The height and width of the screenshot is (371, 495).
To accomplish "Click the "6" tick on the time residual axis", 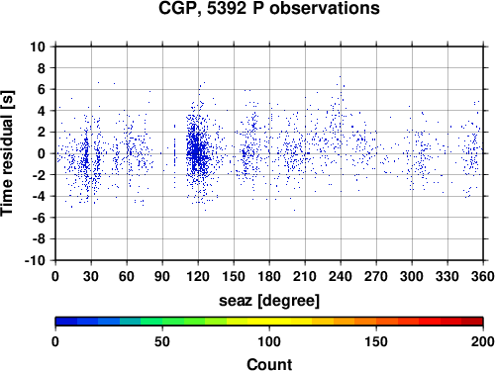I will pyautogui.click(x=42, y=89).
